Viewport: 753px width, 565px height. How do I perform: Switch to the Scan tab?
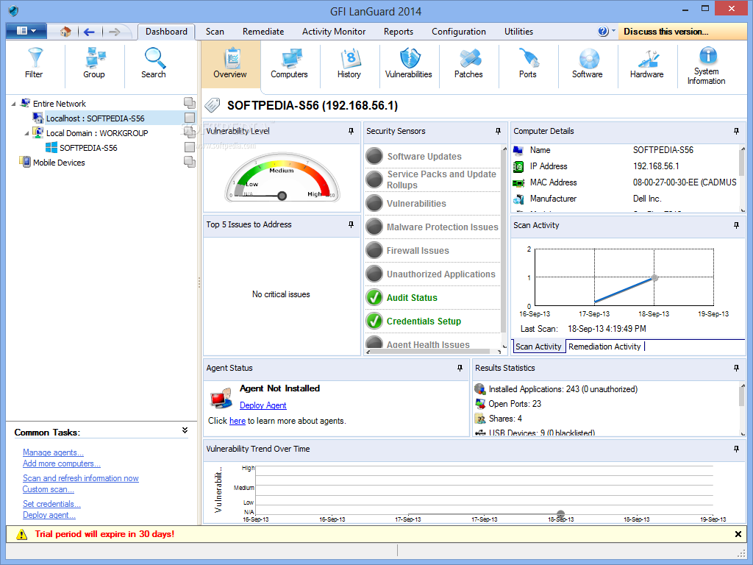coord(215,32)
